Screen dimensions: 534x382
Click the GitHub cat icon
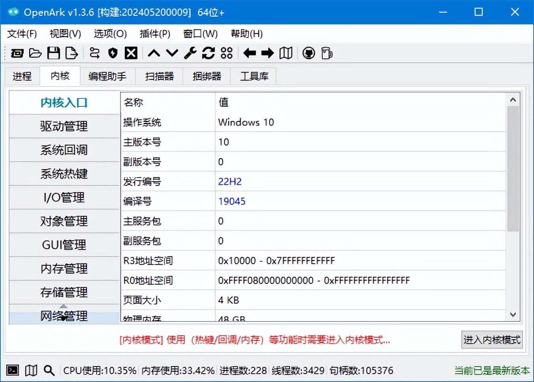coord(308,53)
